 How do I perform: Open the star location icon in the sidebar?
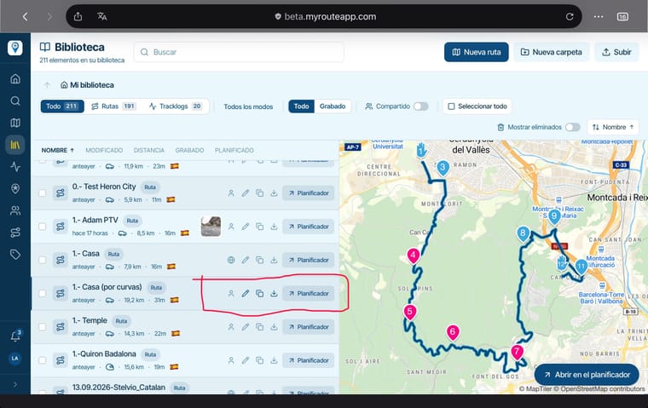click(15, 189)
